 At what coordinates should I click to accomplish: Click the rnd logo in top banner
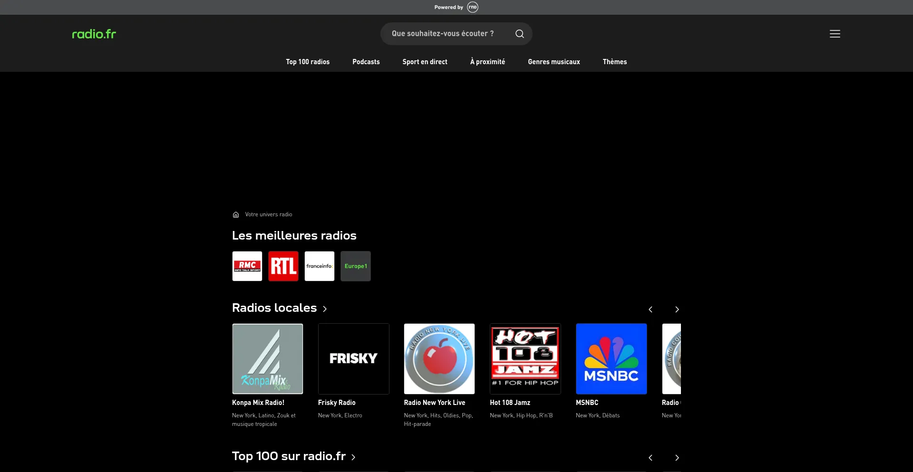click(472, 7)
